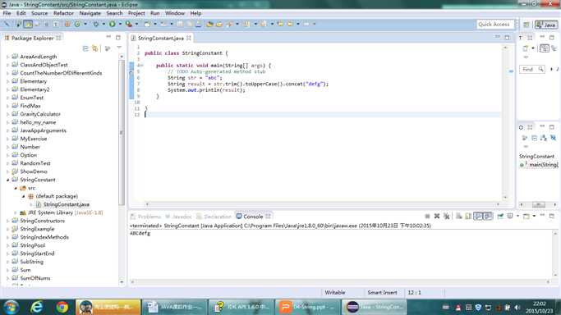Image resolution: width=561 pixels, height=315 pixels.
Task: Open Package Explorer View Menu triangle
Action: [119, 48]
